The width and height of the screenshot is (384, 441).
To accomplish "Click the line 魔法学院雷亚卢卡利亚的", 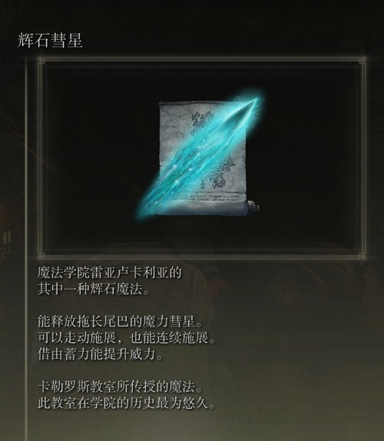I will (x=110, y=273).
